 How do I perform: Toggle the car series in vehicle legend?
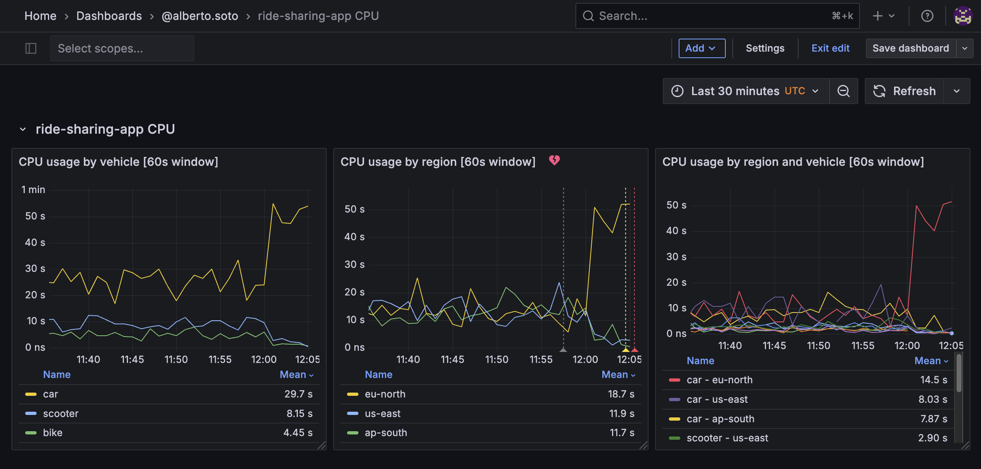point(50,394)
